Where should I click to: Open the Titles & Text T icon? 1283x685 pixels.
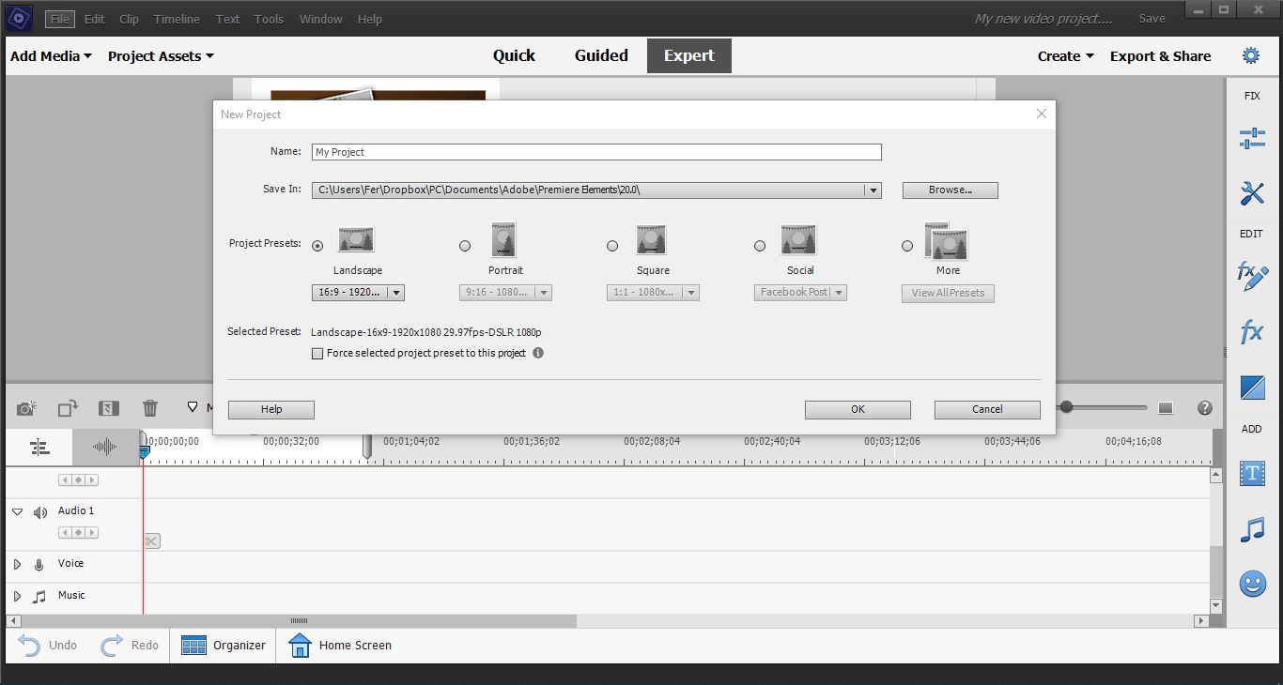click(1252, 473)
